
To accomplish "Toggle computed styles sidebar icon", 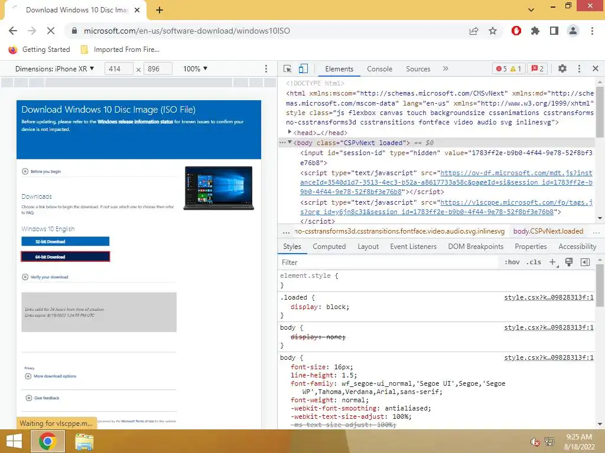I will click(585, 262).
